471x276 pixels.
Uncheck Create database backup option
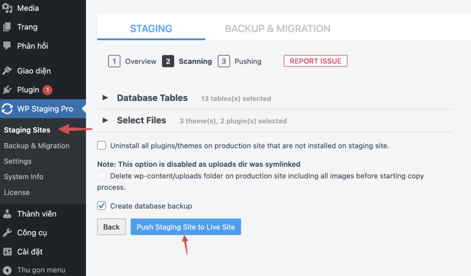[102, 206]
